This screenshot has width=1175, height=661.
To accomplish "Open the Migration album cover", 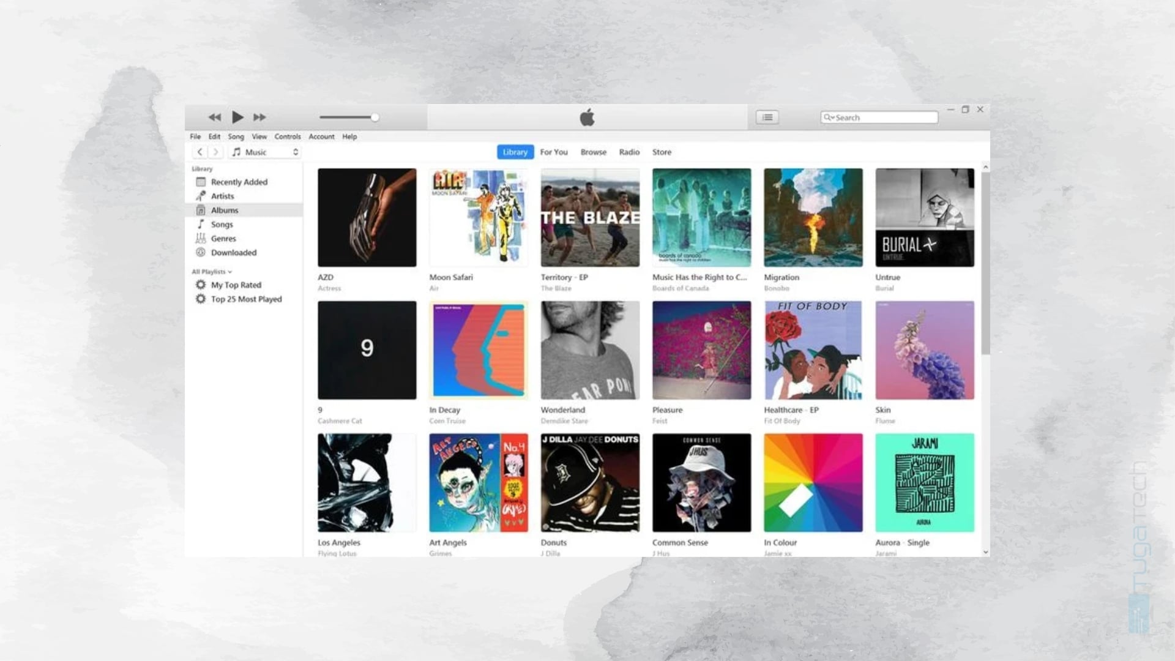I will click(813, 217).
